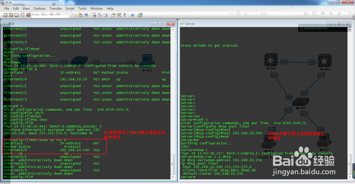The height and width of the screenshot is (184, 355).
Task: Click the Connect toolbar icon
Action: tap(5, 15)
